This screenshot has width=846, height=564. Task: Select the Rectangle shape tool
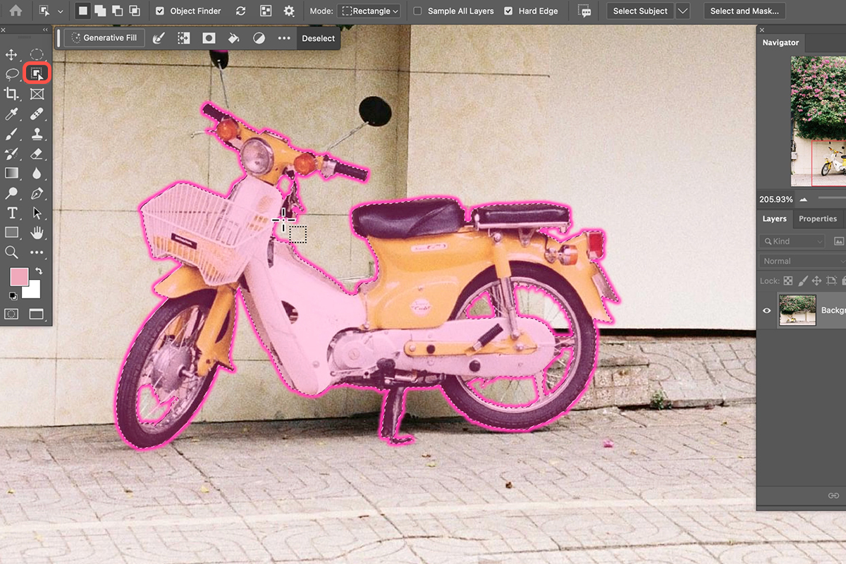[11, 232]
